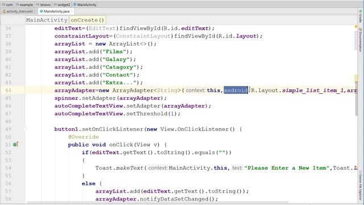Image resolution: width=364 pixels, height=205 pixels.
Task: Click the onCreate() method breadcrumb
Action: point(87,20)
